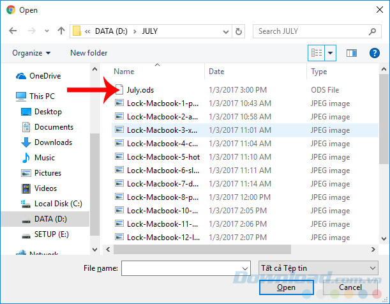Expand the File name history dropdown
390x304 pixels.
(x=245, y=268)
